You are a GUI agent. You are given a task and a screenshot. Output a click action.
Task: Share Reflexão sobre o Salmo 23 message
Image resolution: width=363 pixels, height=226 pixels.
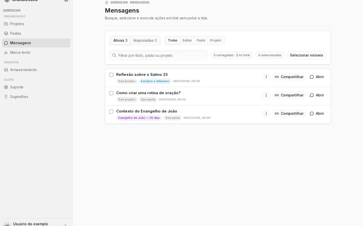coord(289,77)
